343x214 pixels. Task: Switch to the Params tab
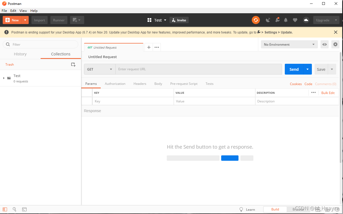[91, 84]
